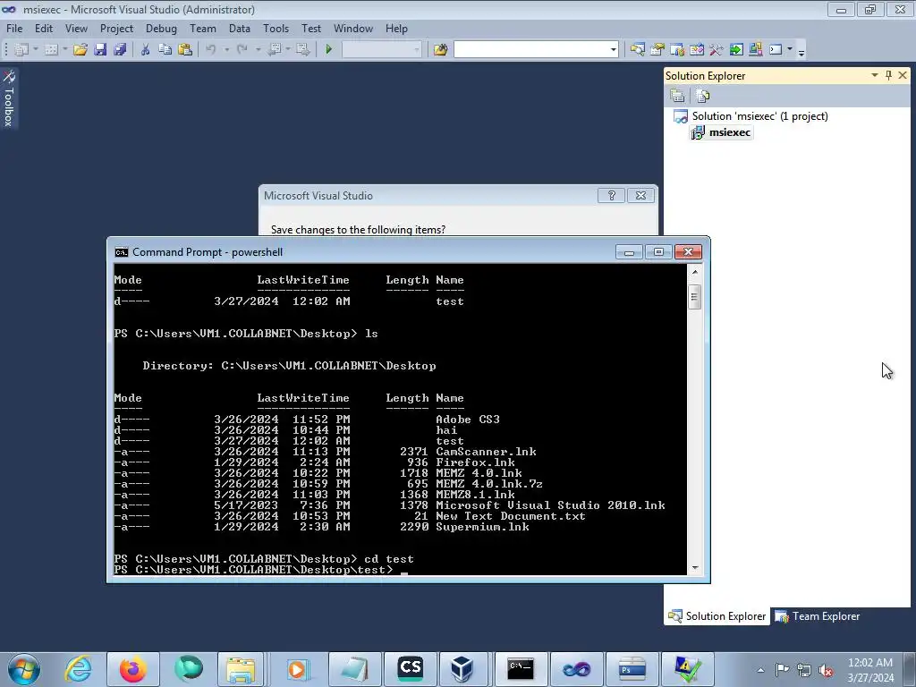The image size is (916, 687).
Task: Click Show All Files icon in Solution Explorer
Action: (703, 96)
